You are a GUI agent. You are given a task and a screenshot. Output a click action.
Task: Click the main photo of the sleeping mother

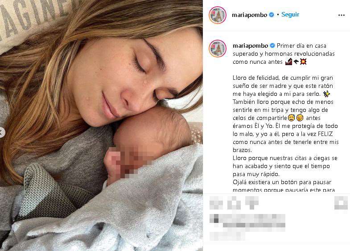point(101,125)
